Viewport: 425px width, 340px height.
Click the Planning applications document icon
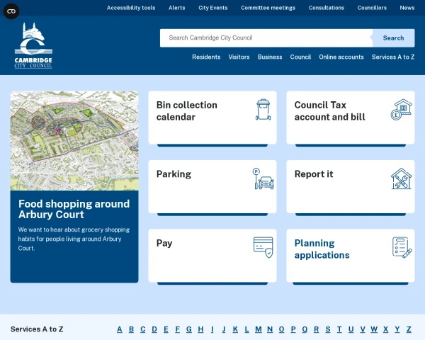click(402, 247)
